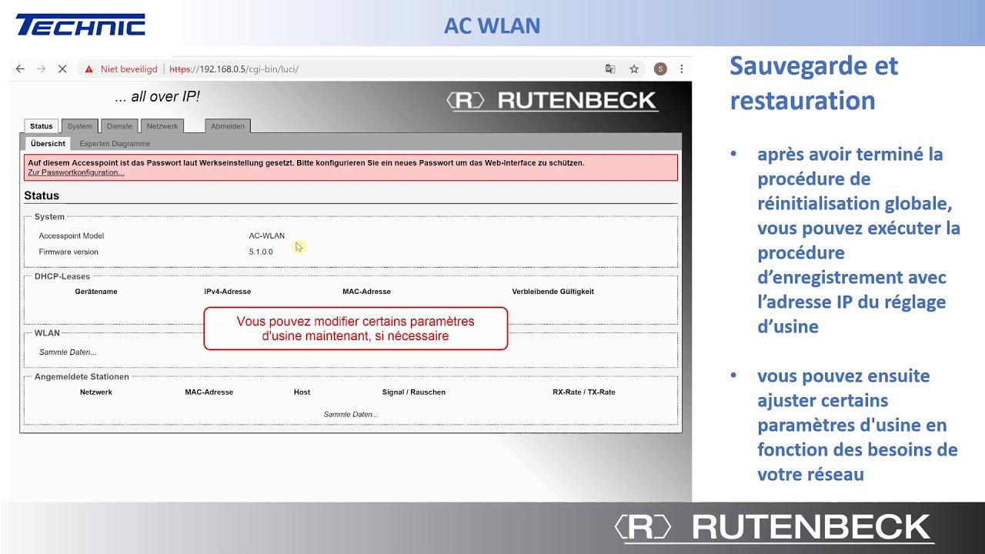This screenshot has height=554, width=985.
Task: Click the Sauvegarde et restauration heading
Action: pyautogui.click(x=814, y=83)
